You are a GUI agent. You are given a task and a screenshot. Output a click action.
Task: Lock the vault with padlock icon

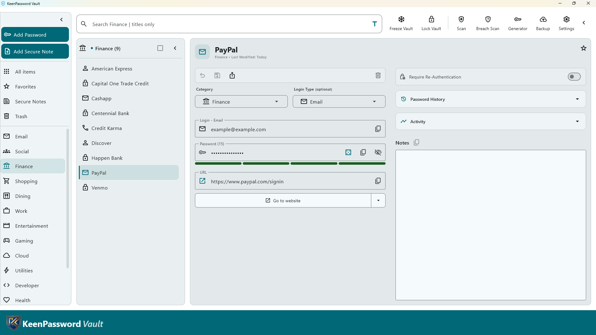[431, 20]
